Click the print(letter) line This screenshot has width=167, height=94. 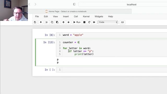click(x=84, y=54)
